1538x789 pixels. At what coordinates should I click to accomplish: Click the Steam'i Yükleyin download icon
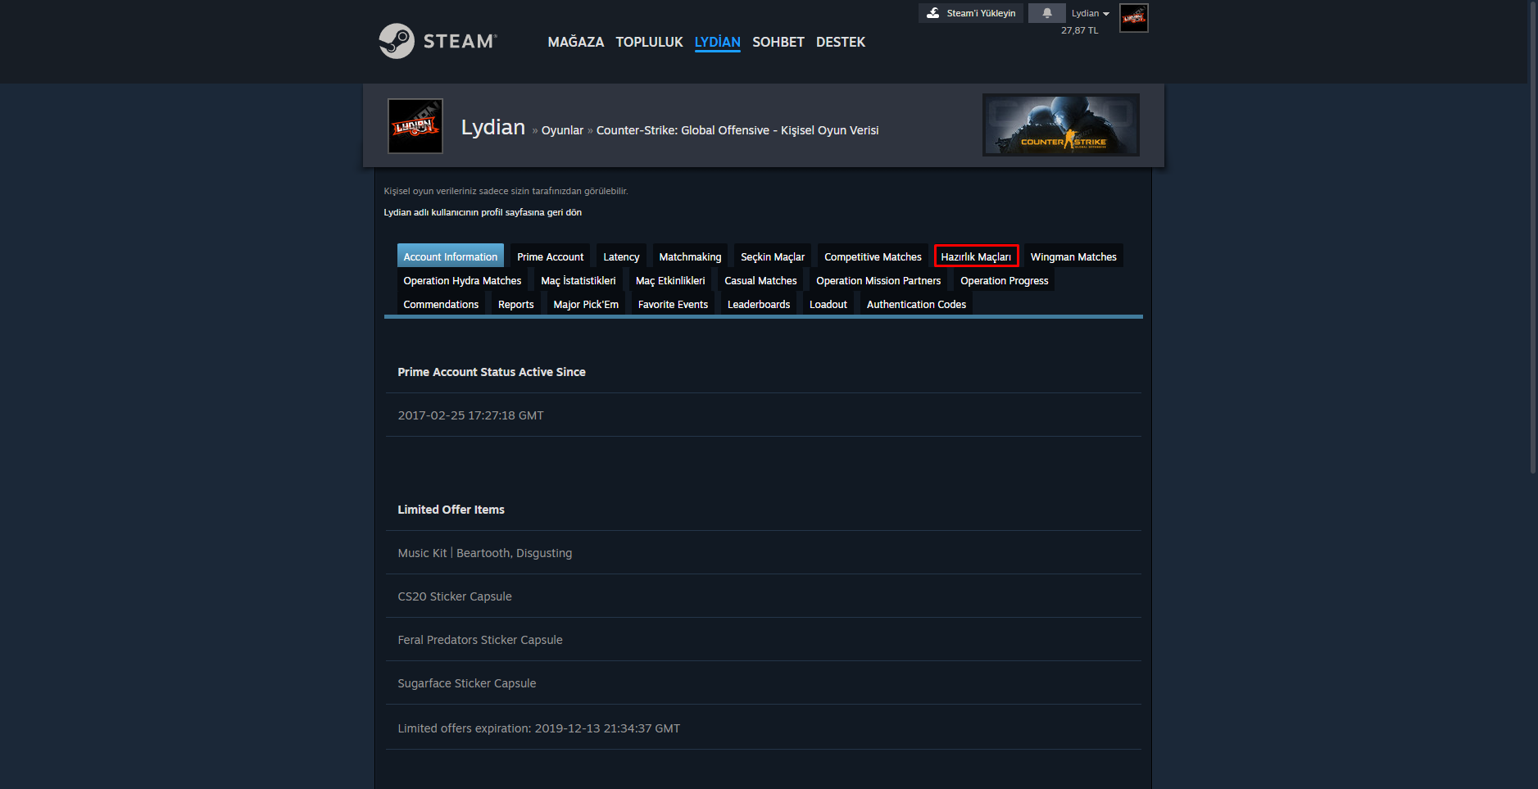pos(933,13)
